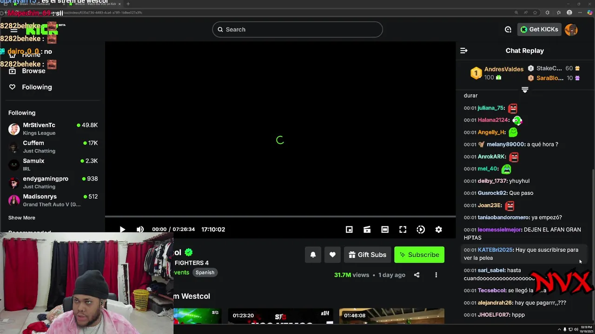Open Madisonrys channel in Following list

pyautogui.click(x=53, y=200)
